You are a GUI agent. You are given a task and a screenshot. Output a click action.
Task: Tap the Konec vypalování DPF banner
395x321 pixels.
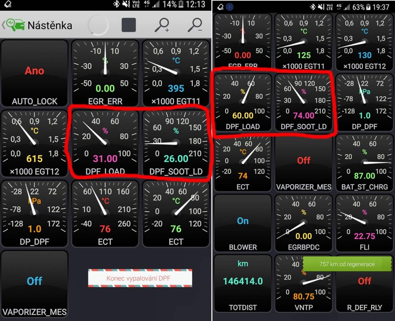(x=140, y=278)
